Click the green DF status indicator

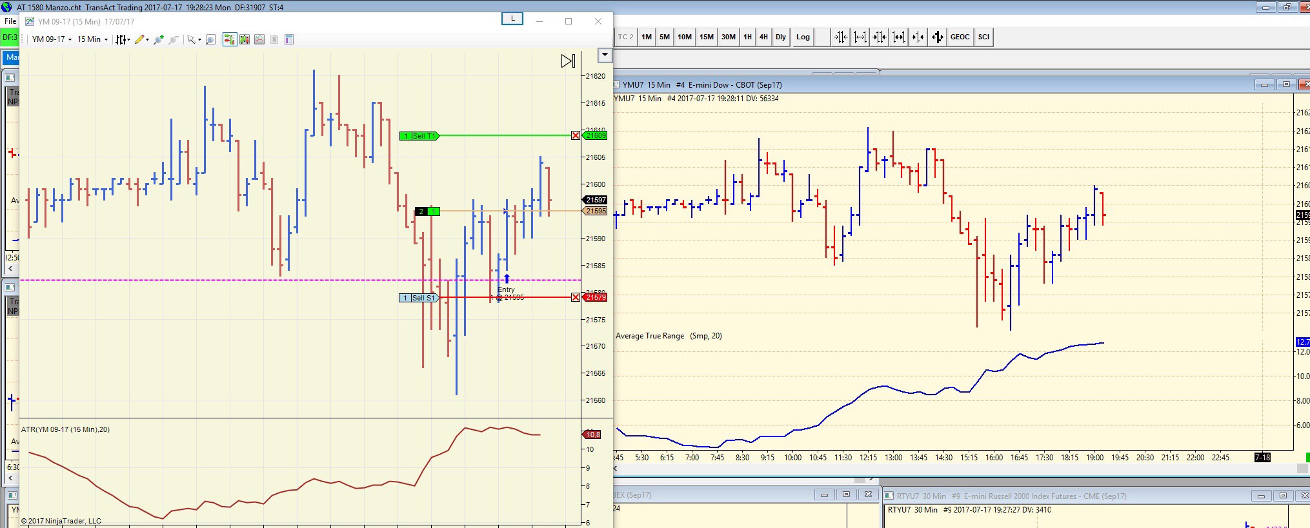[10, 37]
